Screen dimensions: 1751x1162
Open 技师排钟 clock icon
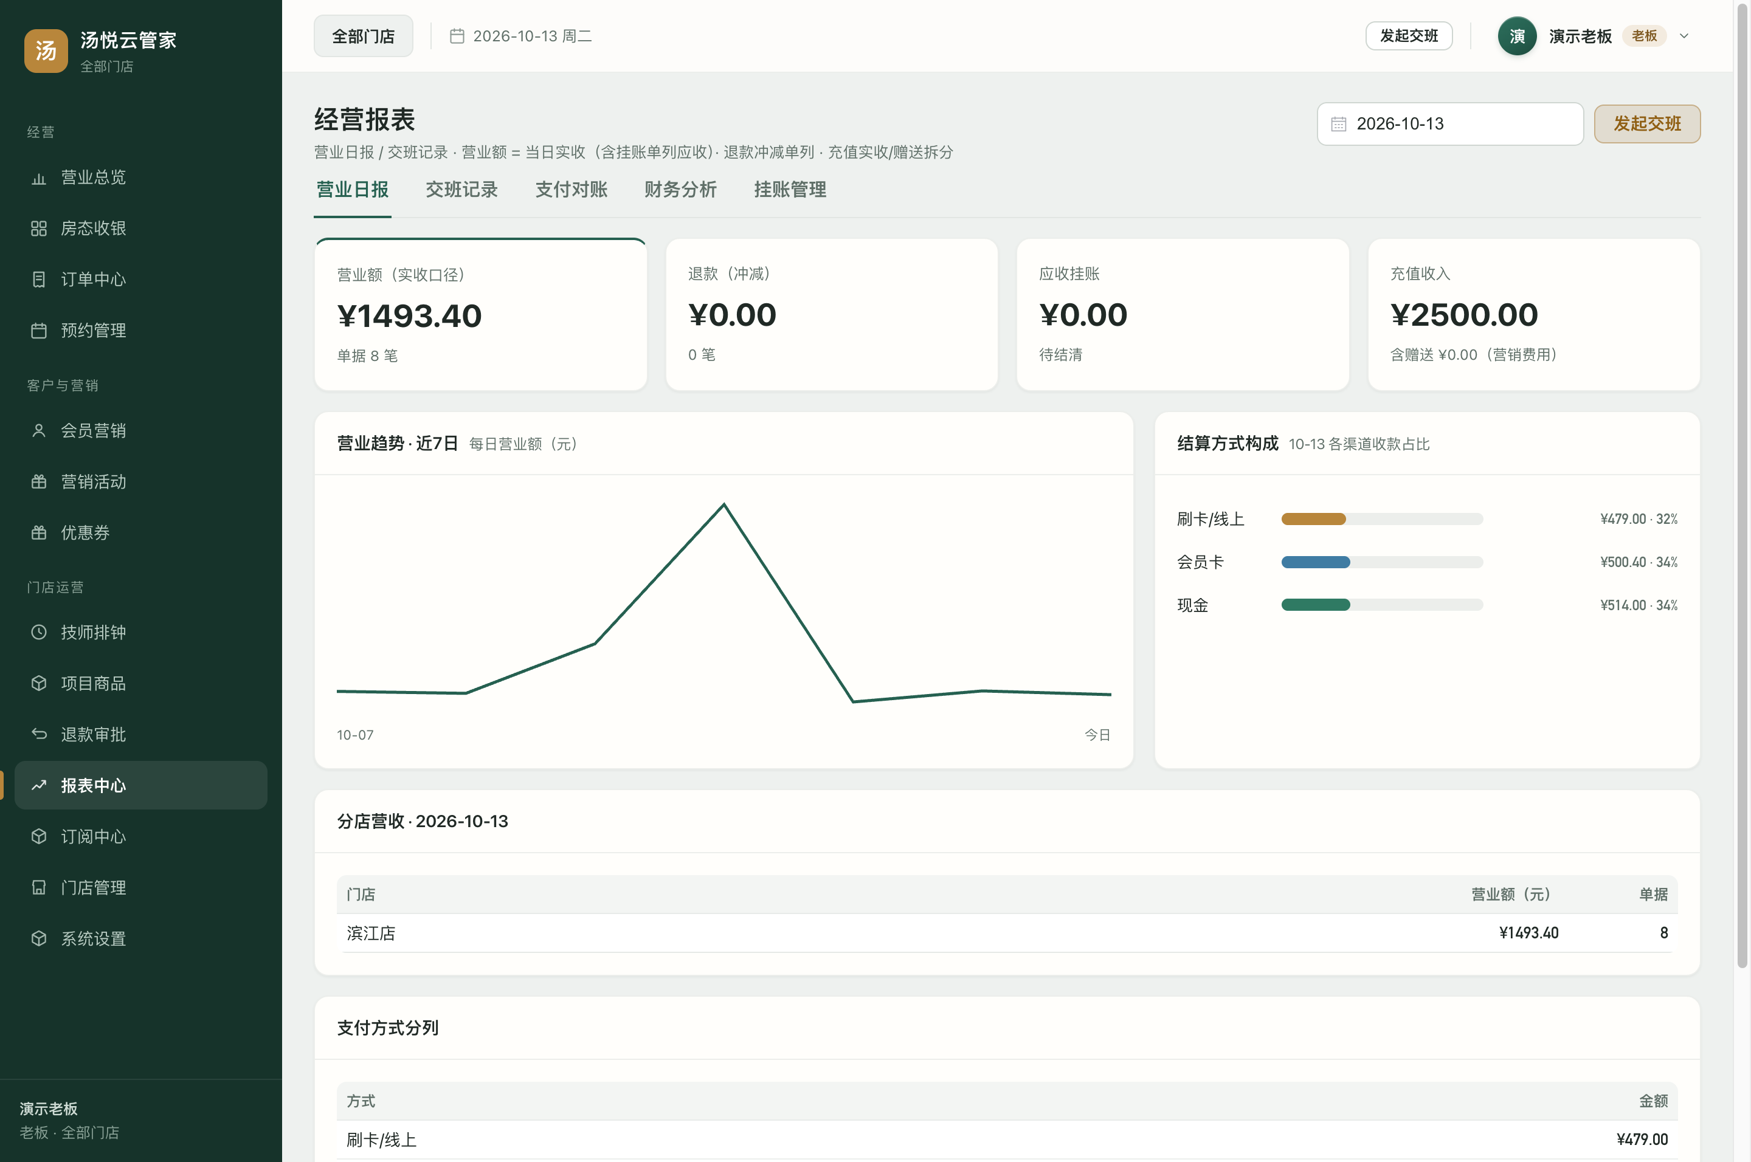click(x=38, y=632)
